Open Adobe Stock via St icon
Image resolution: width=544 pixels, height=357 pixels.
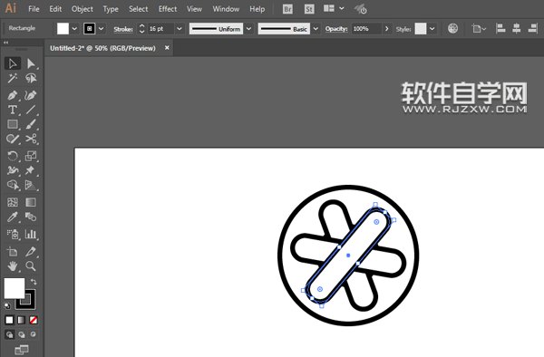pyautogui.click(x=309, y=9)
